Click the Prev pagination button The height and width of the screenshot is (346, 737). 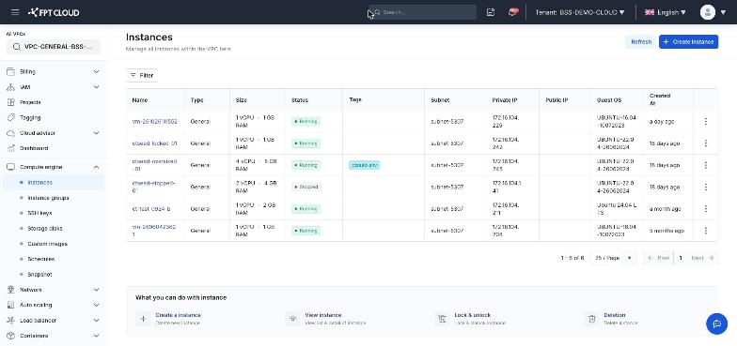(x=658, y=258)
